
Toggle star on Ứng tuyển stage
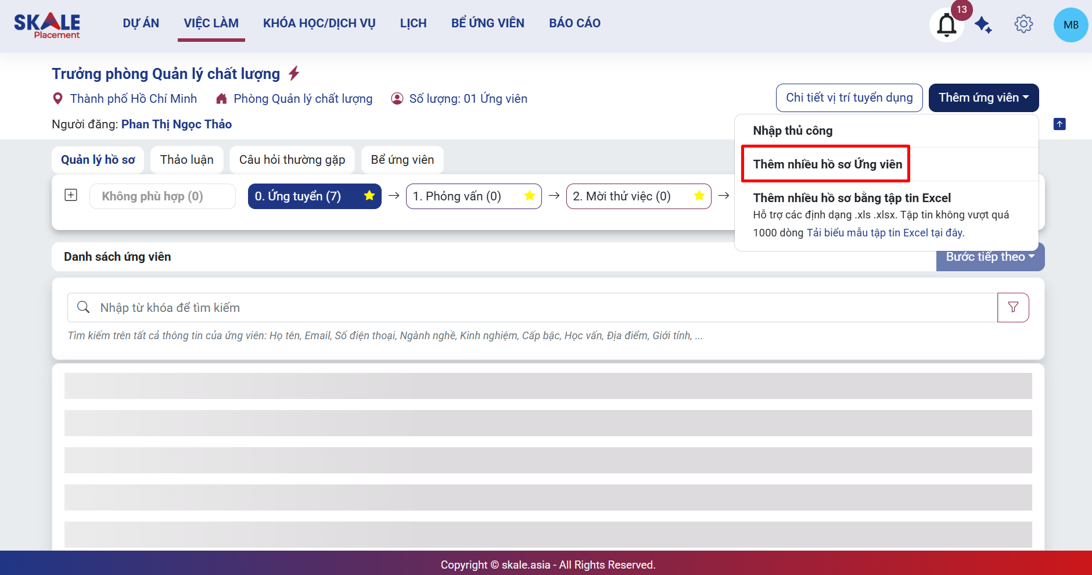pos(369,196)
